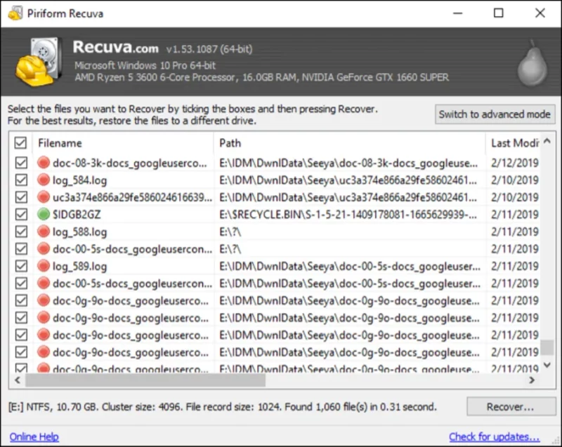Screen dimensions: 562x447
Task: Select the $IDGB2GZ filename
Action: [77, 214]
